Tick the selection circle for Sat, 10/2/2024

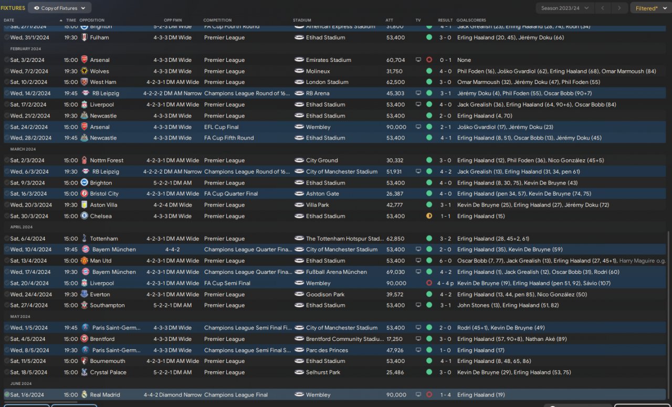point(7,82)
